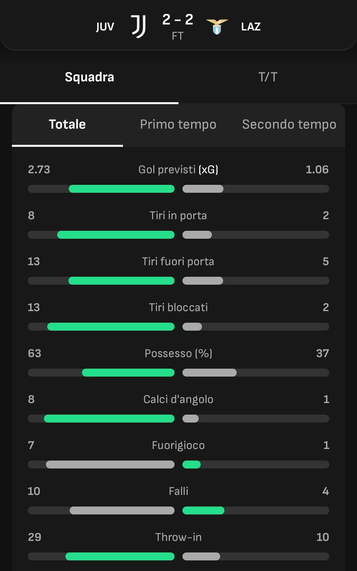
Task: Click the Lazio eagle crest icon
Action: click(217, 26)
